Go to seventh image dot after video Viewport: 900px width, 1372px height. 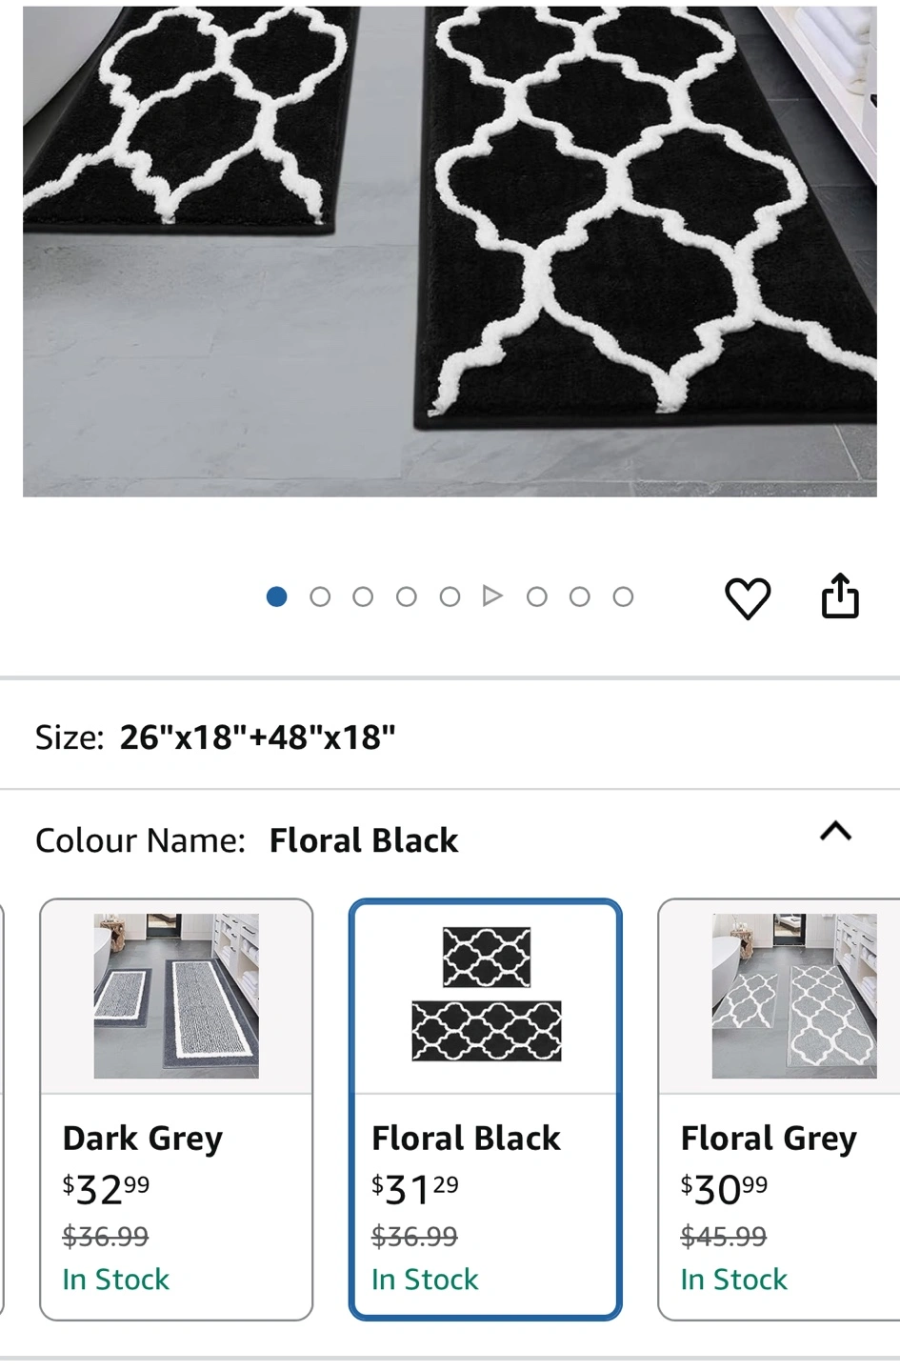[536, 596]
